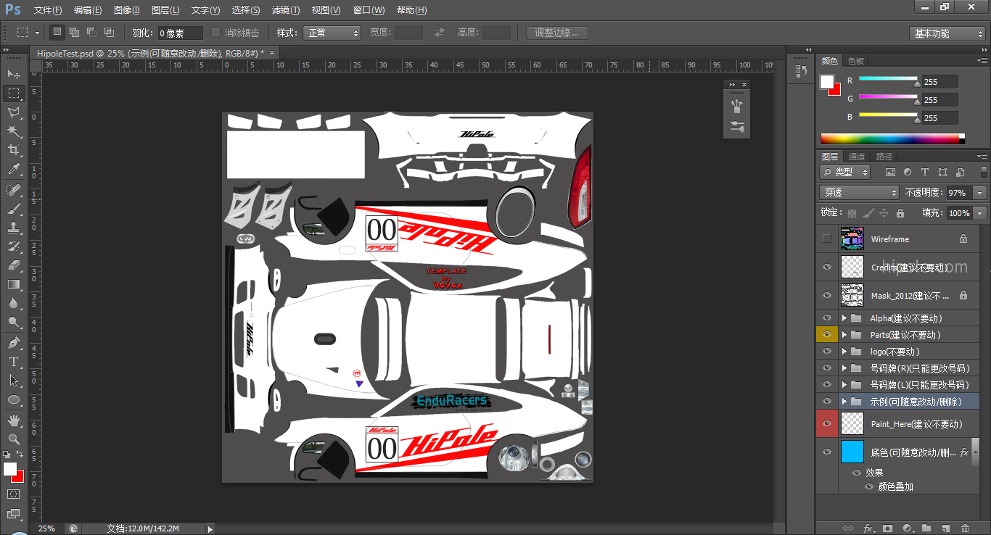
Task: Open the 图像(I) menu
Action: coord(127,10)
